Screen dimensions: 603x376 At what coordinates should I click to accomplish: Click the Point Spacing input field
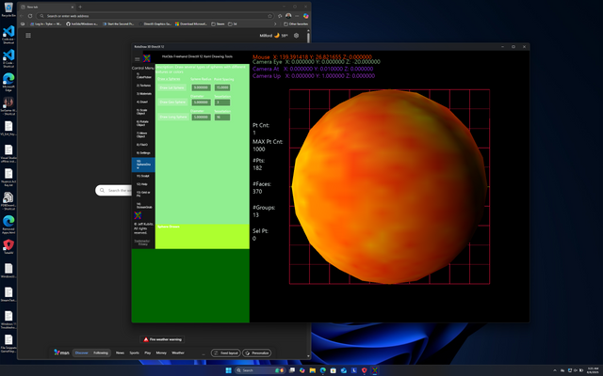coord(222,87)
